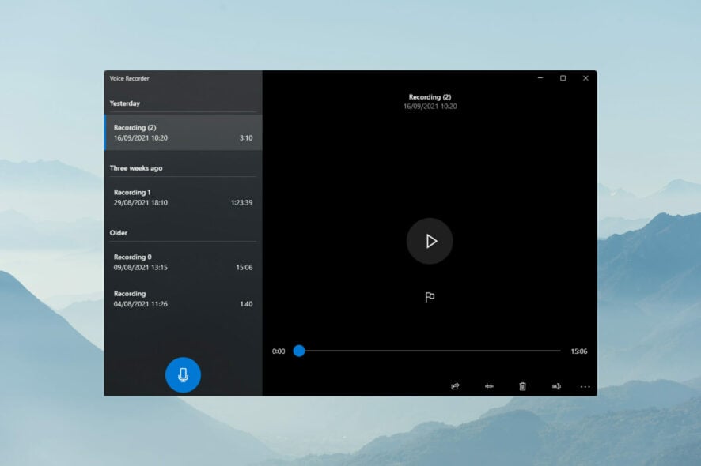
Task: Play the selected recording
Action: tap(430, 241)
